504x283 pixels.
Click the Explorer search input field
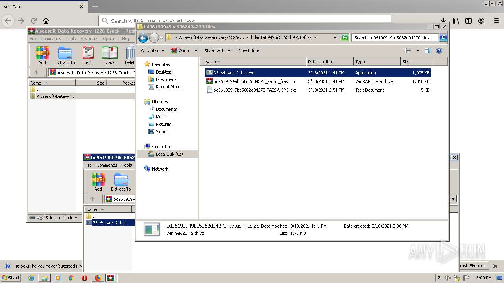(395, 38)
